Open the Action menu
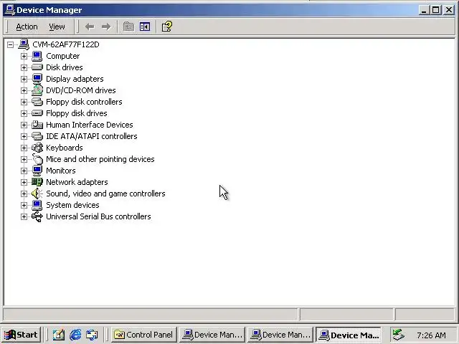Screen dimensions: 459x344 coord(27,27)
